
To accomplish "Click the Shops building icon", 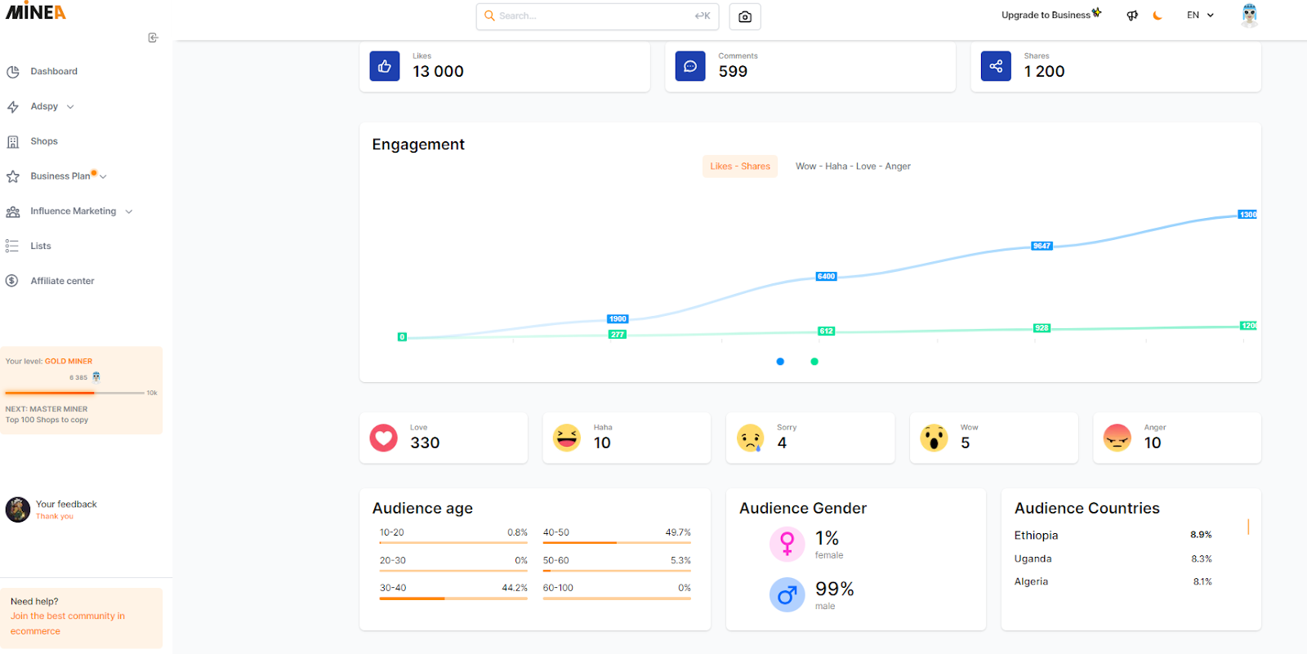I will tap(13, 142).
